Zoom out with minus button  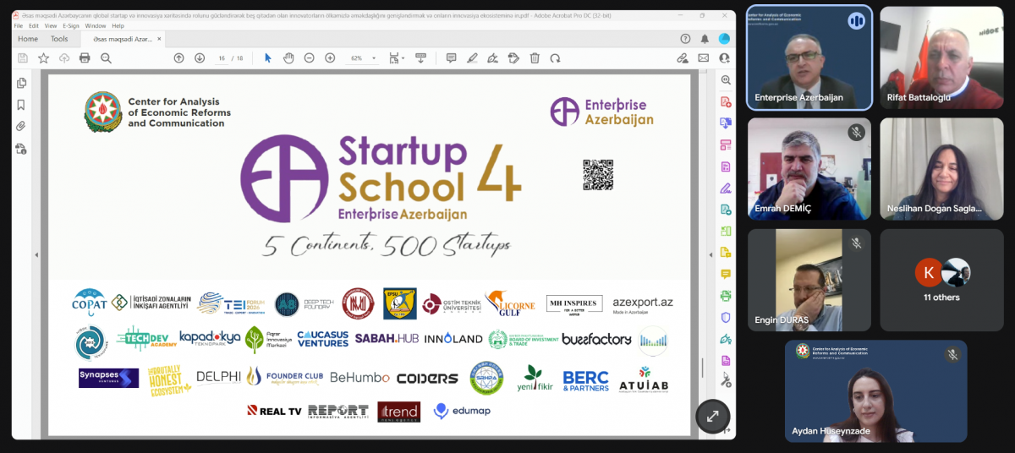[x=310, y=57]
